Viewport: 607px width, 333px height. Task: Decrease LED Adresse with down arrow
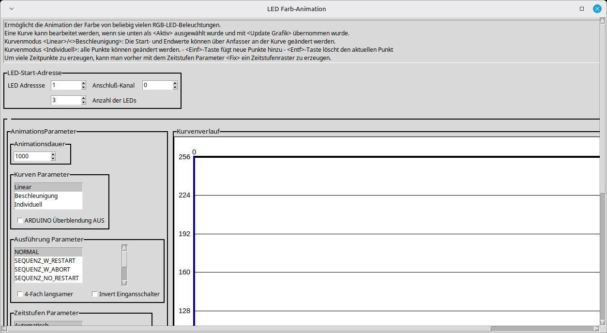[x=83, y=88]
